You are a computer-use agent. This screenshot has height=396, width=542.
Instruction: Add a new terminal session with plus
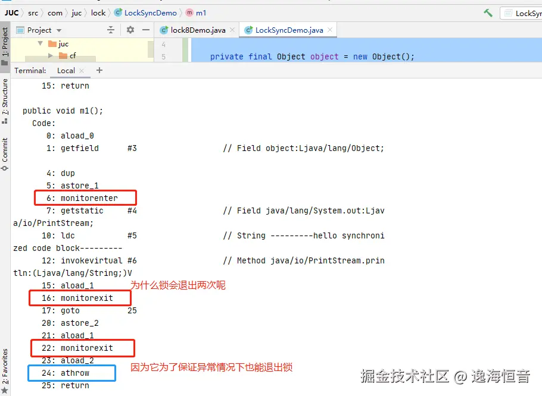pos(99,70)
